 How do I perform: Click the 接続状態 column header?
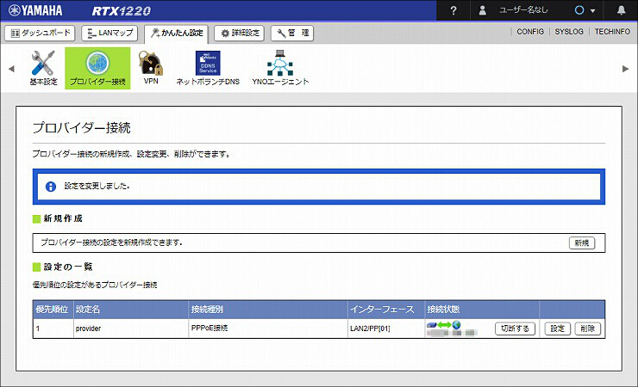[482, 310]
